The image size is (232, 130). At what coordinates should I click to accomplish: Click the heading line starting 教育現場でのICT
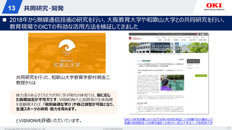pos(74,27)
